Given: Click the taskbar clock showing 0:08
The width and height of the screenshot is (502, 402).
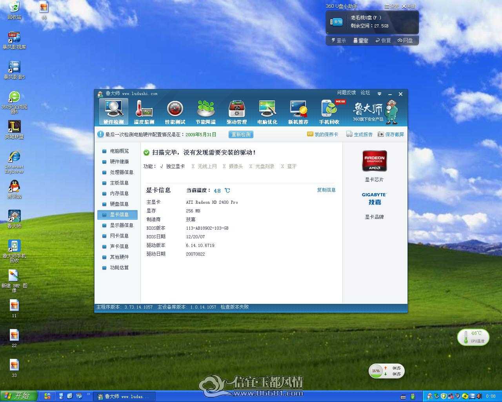Looking at the screenshot, I should [x=491, y=397].
